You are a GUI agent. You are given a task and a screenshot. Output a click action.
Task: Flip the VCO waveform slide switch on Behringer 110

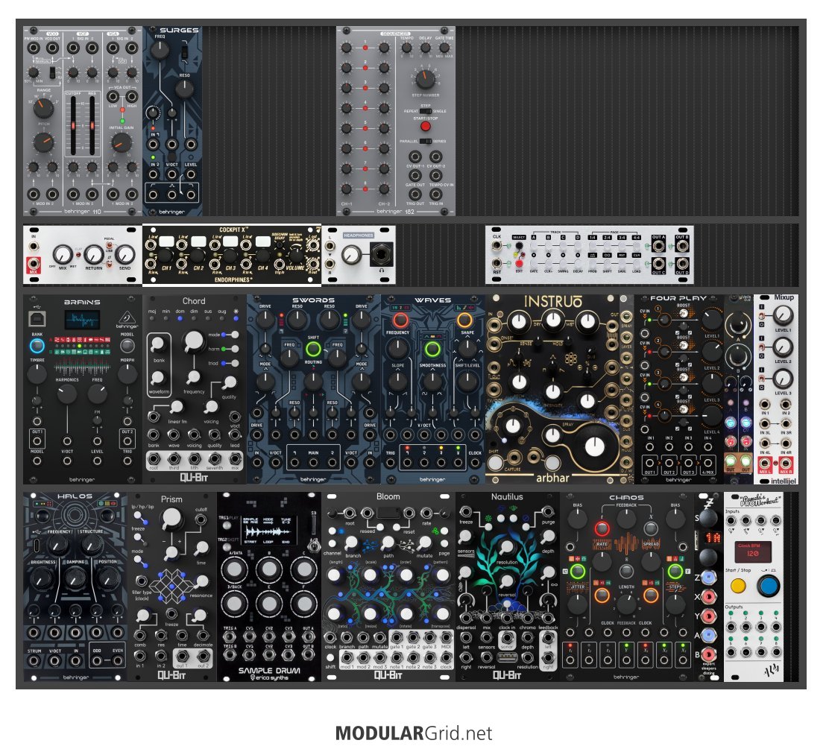click(53, 72)
